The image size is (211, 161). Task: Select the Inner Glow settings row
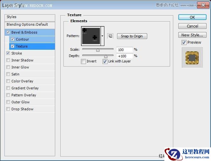(30, 67)
